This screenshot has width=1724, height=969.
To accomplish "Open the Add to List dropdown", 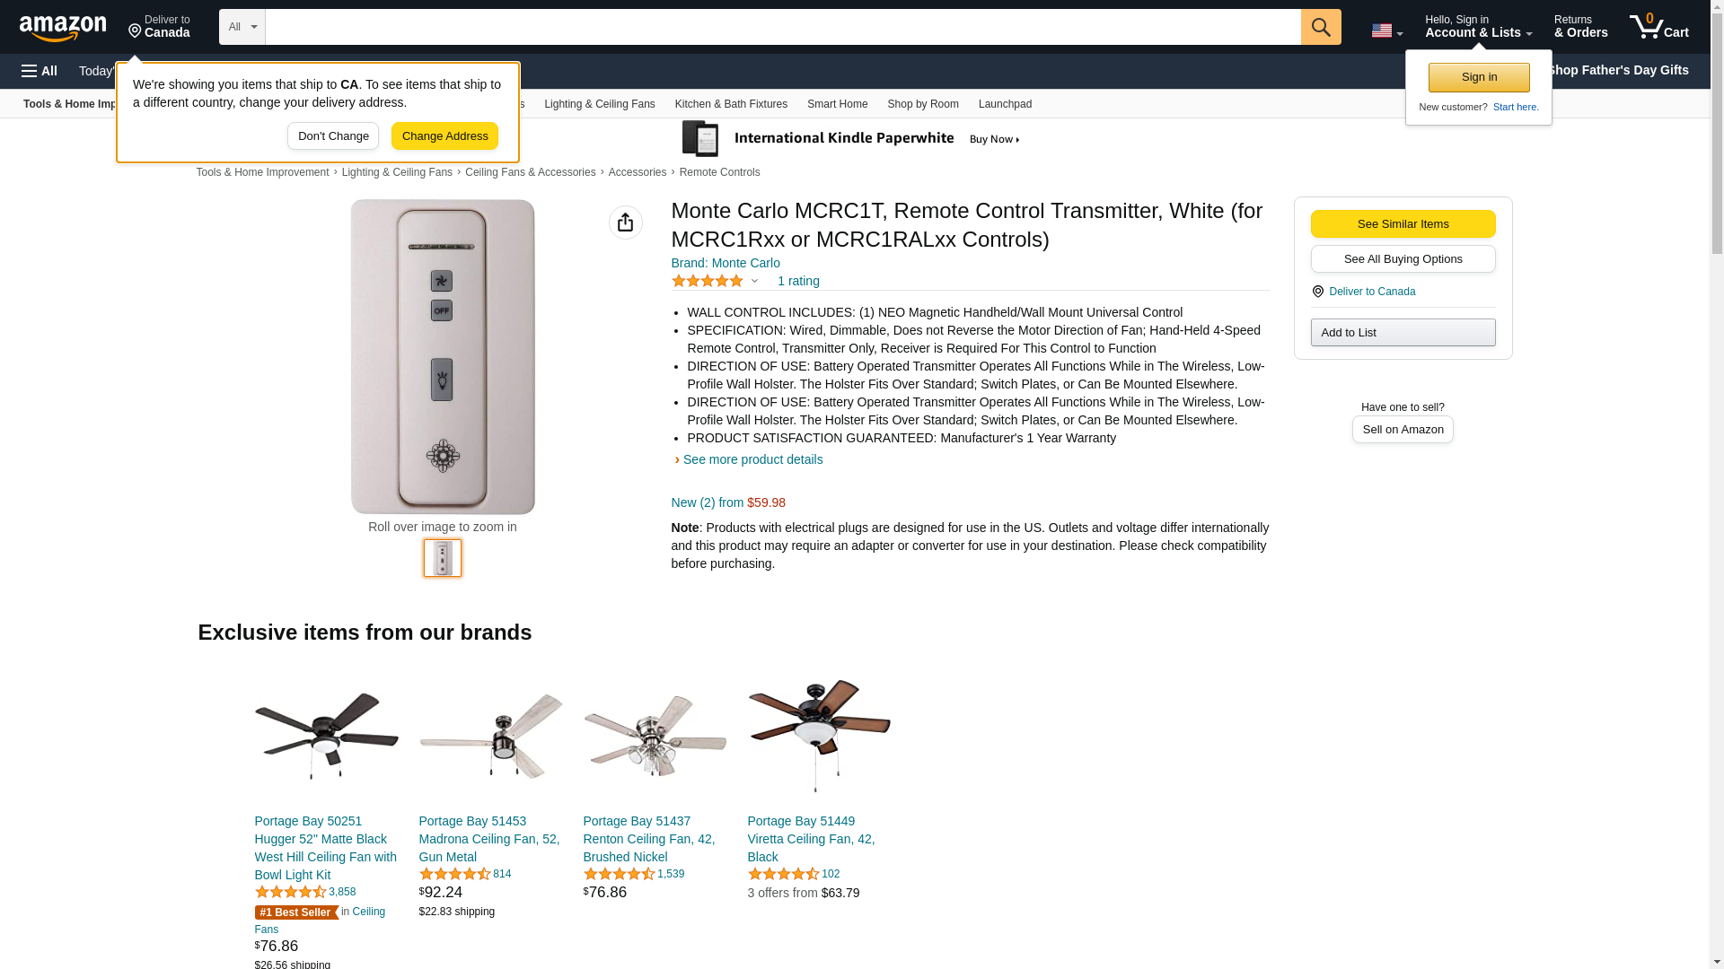I will 1402,333.
